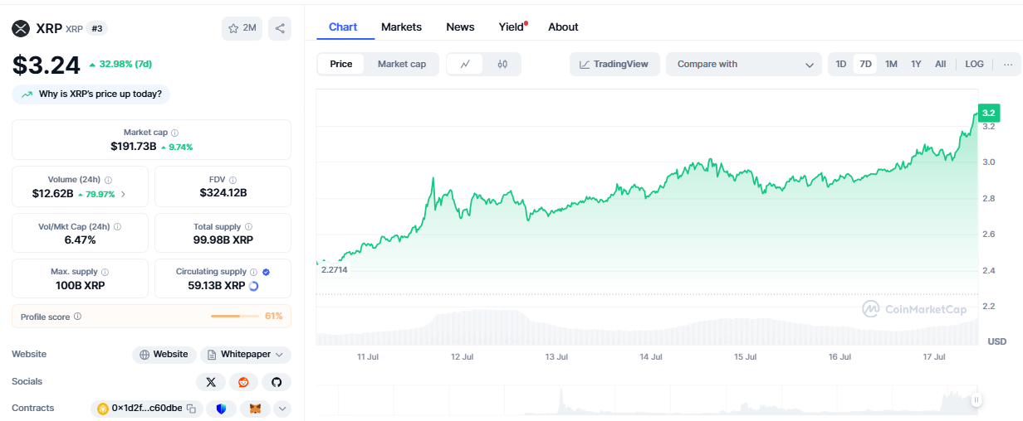Click the 12 Jul date axis label
Image resolution: width=1023 pixels, height=421 pixels.
click(x=462, y=357)
